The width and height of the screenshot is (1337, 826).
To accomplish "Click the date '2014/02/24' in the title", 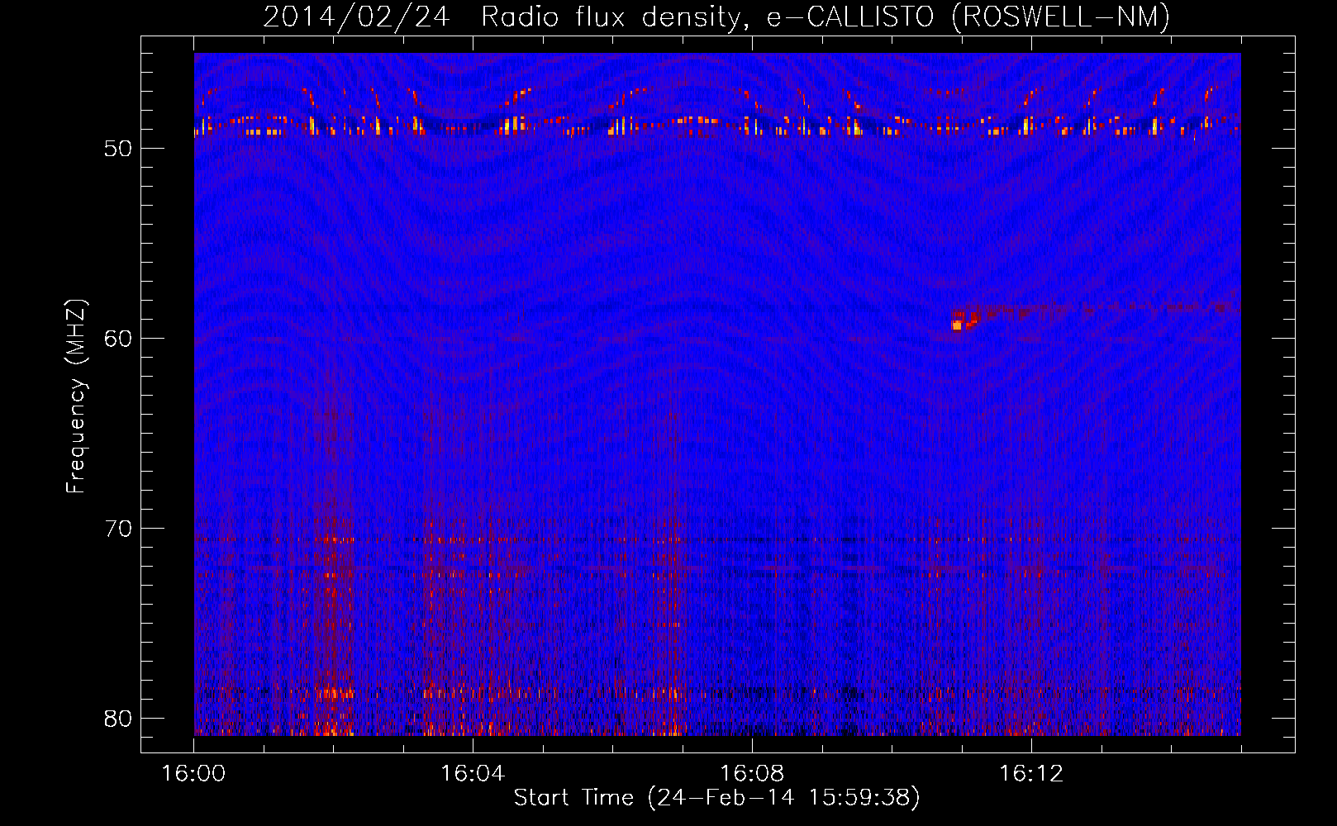I will coord(357,17).
